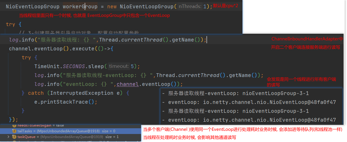Click the nThreads: parameter hint

pyautogui.click(x=190, y=6)
